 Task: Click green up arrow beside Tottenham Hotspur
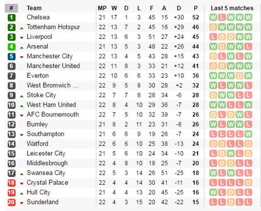coord(22,28)
